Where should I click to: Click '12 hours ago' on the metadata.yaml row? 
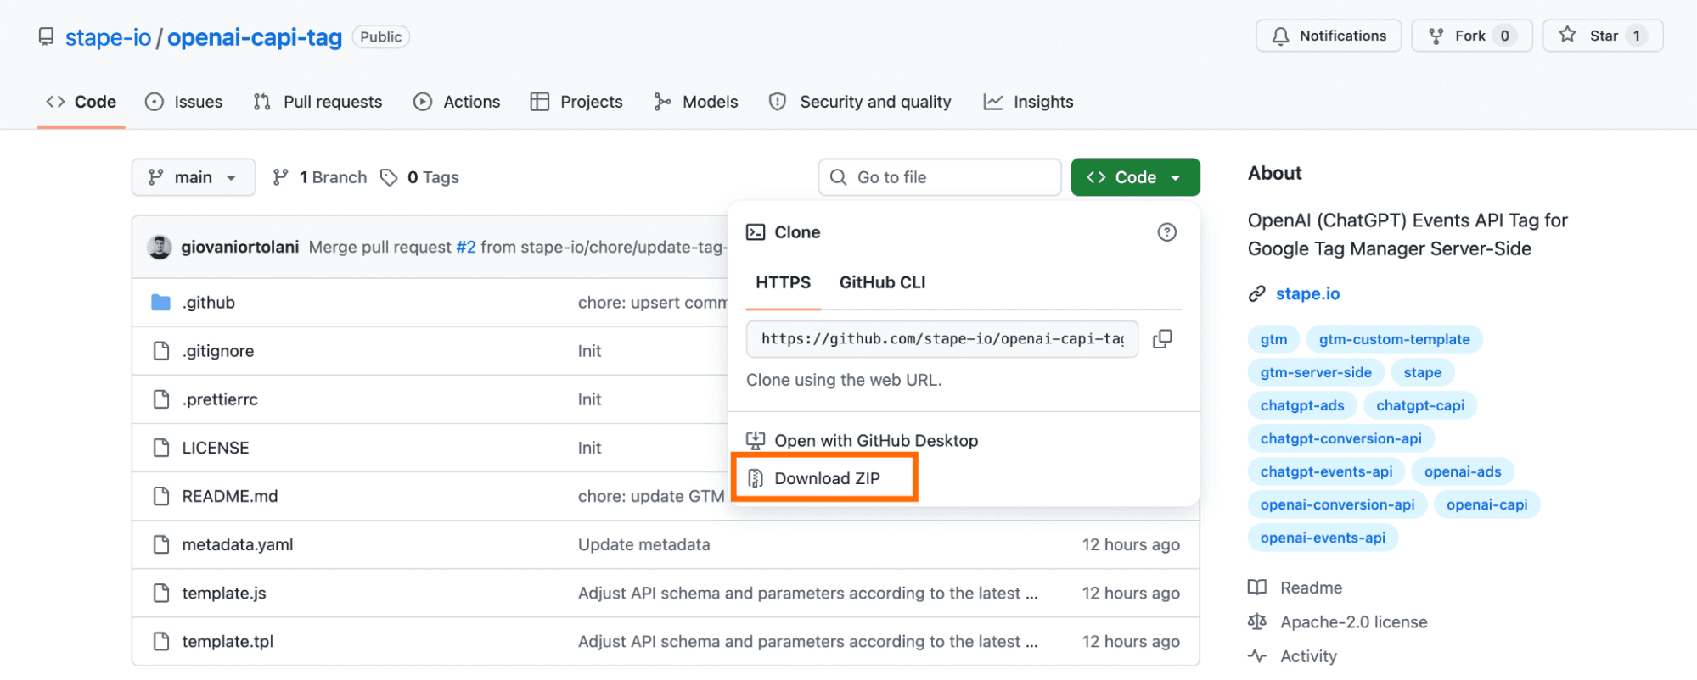(1131, 544)
